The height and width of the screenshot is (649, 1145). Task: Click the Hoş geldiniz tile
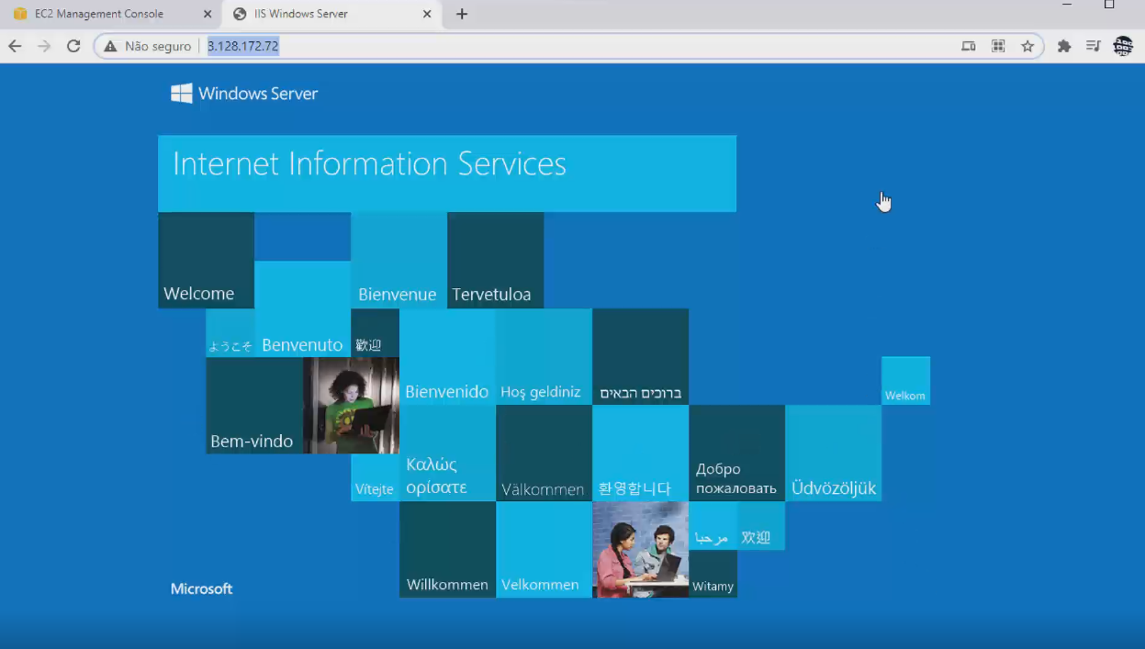click(544, 357)
